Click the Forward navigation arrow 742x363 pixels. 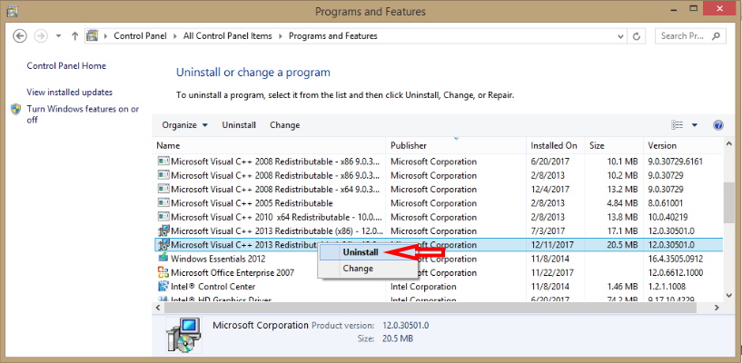(x=41, y=36)
